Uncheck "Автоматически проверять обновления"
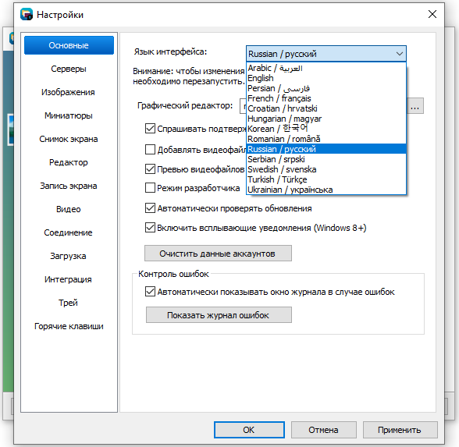Viewport: 459px width, 447px height. 150,208
